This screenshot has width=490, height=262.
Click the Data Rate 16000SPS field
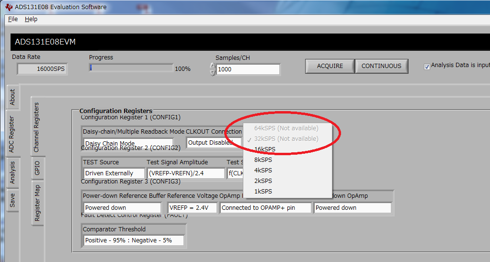click(42, 69)
